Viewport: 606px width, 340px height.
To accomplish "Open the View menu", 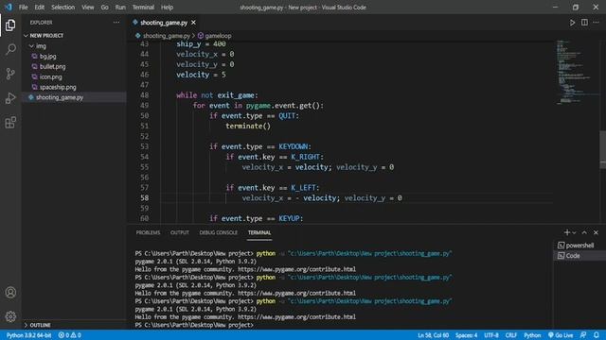I will [x=88, y=8].
